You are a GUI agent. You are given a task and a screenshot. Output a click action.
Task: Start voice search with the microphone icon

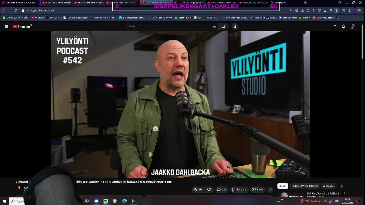(x=235, y=26)
